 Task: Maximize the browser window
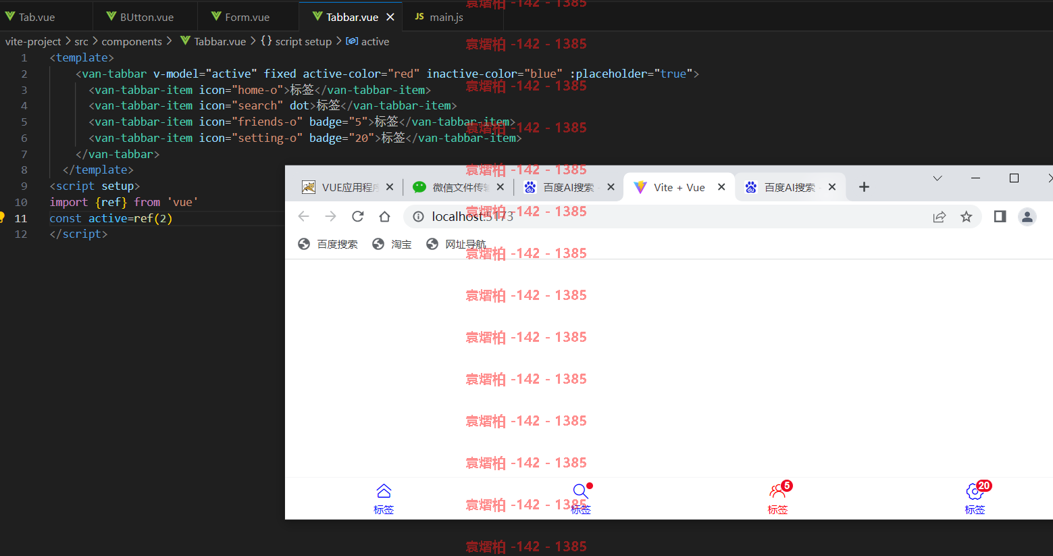click(x=1014, y=178)
